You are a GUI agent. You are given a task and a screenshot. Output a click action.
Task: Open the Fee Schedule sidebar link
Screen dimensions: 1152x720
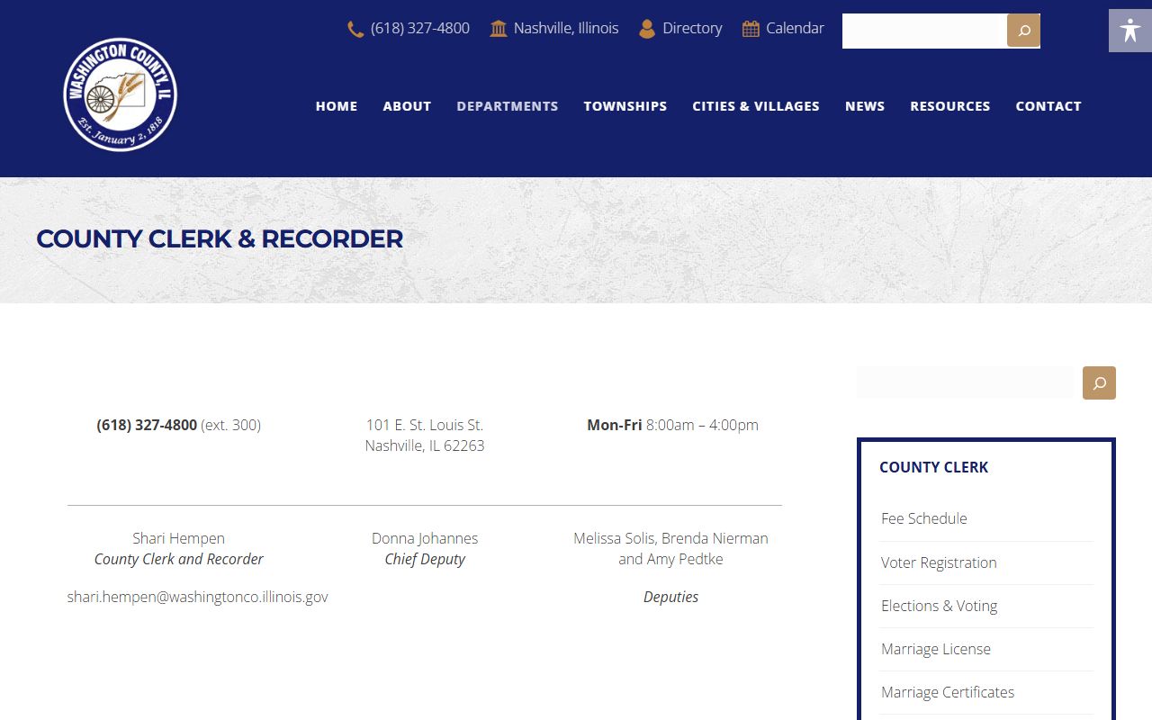(x=924, y=518)
